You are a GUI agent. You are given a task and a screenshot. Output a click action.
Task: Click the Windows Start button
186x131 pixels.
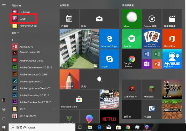click(x=4, y=127)
